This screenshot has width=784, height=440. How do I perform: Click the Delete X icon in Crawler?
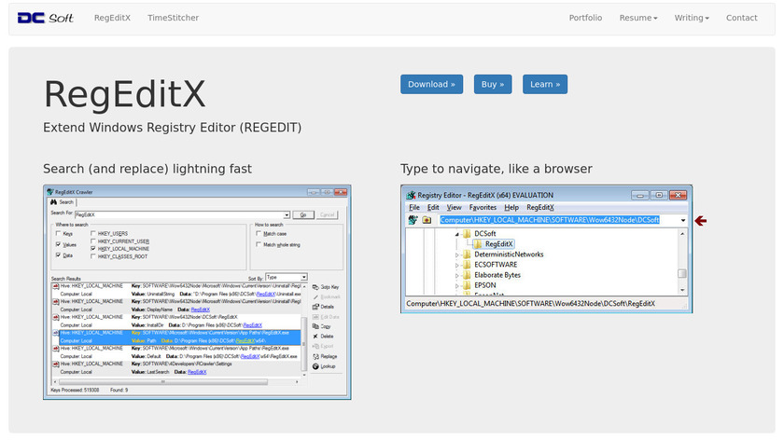point(314,336)
